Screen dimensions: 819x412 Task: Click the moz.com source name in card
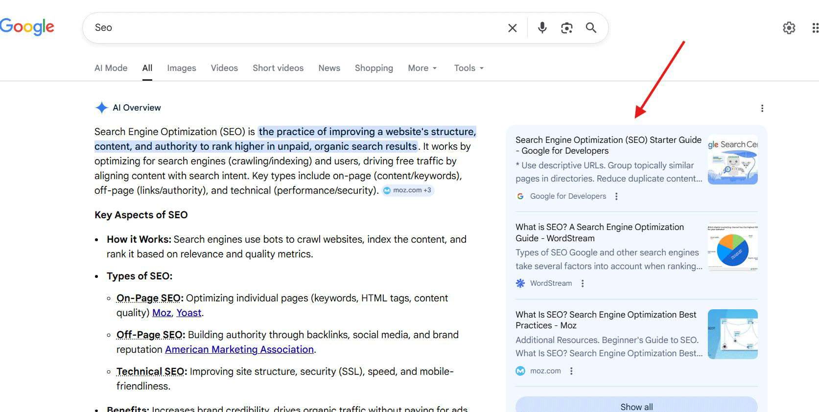point(545,371)
